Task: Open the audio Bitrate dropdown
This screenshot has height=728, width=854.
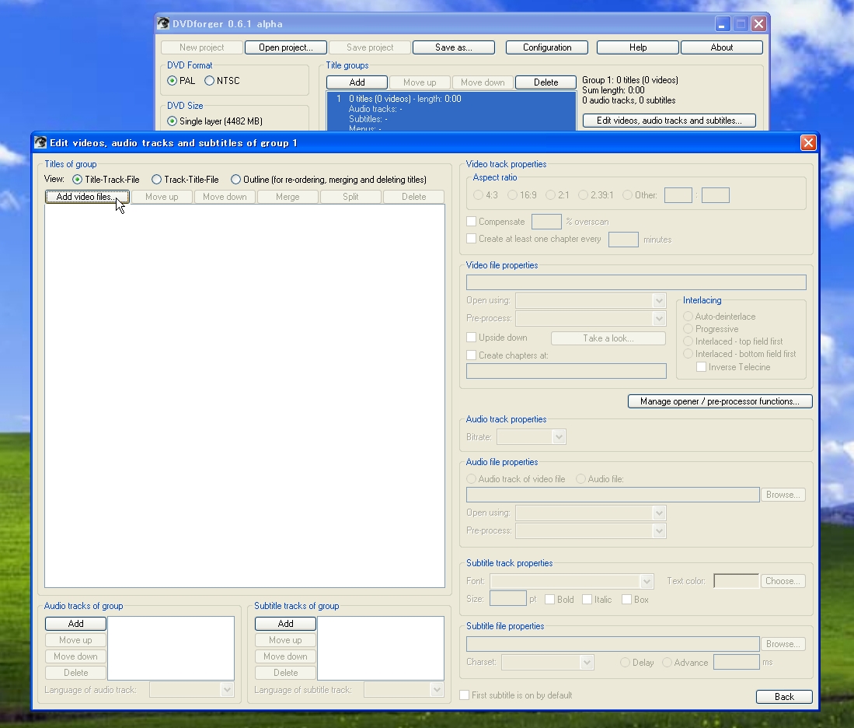Action: (x=559, y=437)
